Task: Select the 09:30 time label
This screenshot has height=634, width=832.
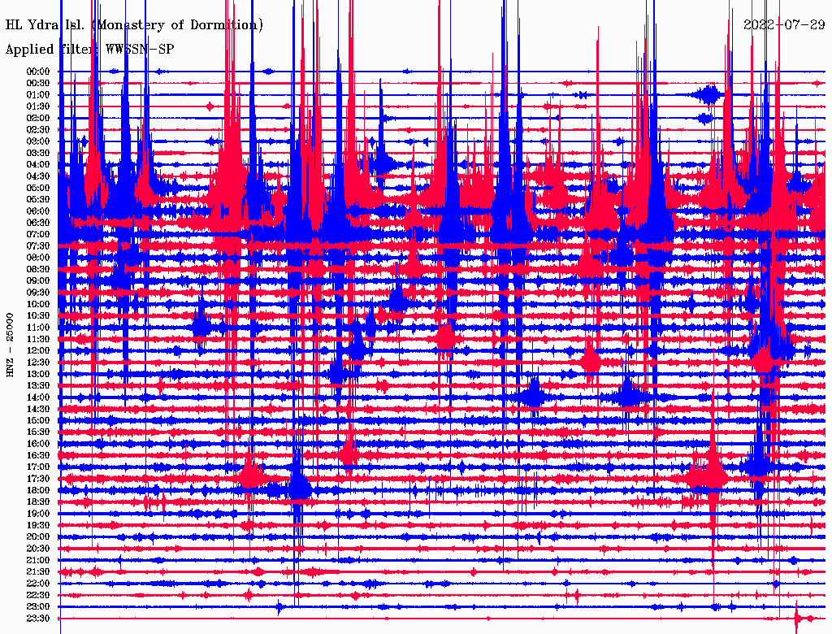Action: point(37,293)
